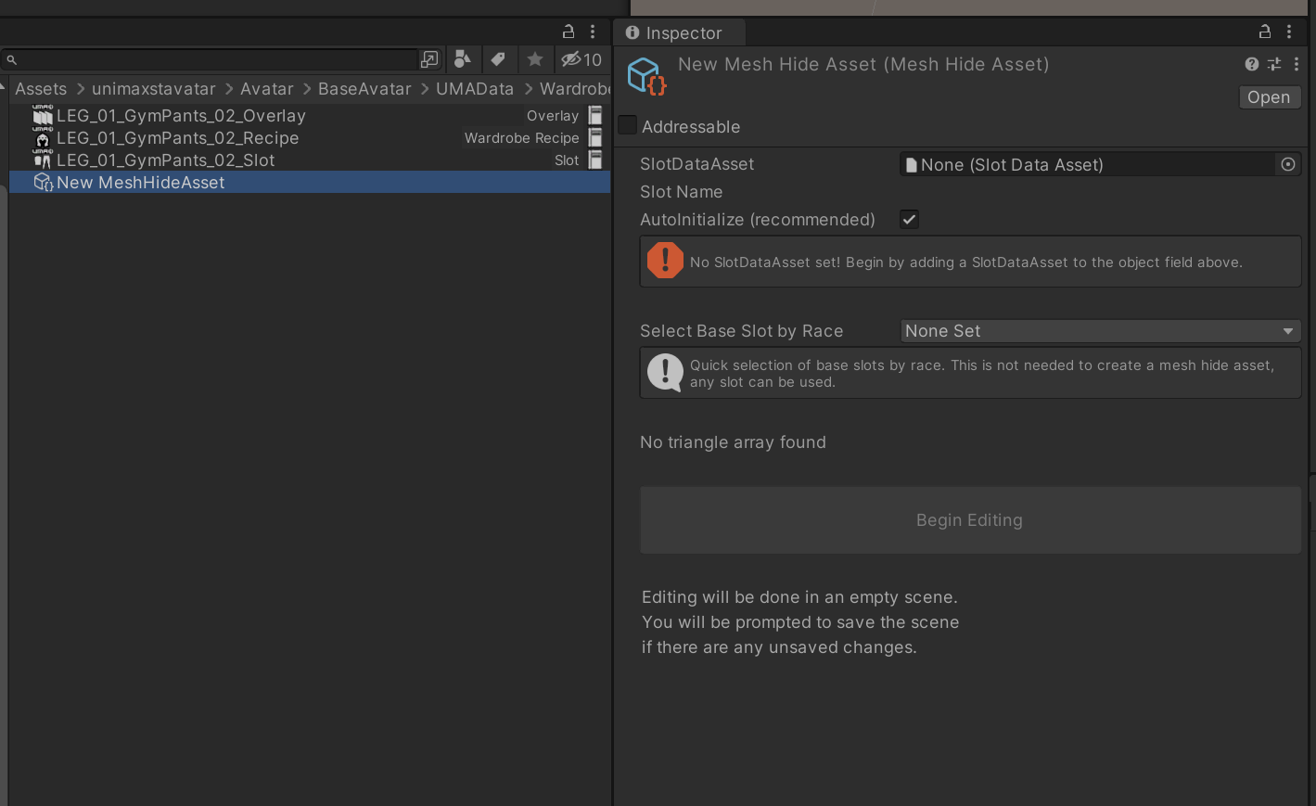This screenshot has height=806, width=1316.
Task: Enable the Addressable checkbox
Action: tap(628, 125)
